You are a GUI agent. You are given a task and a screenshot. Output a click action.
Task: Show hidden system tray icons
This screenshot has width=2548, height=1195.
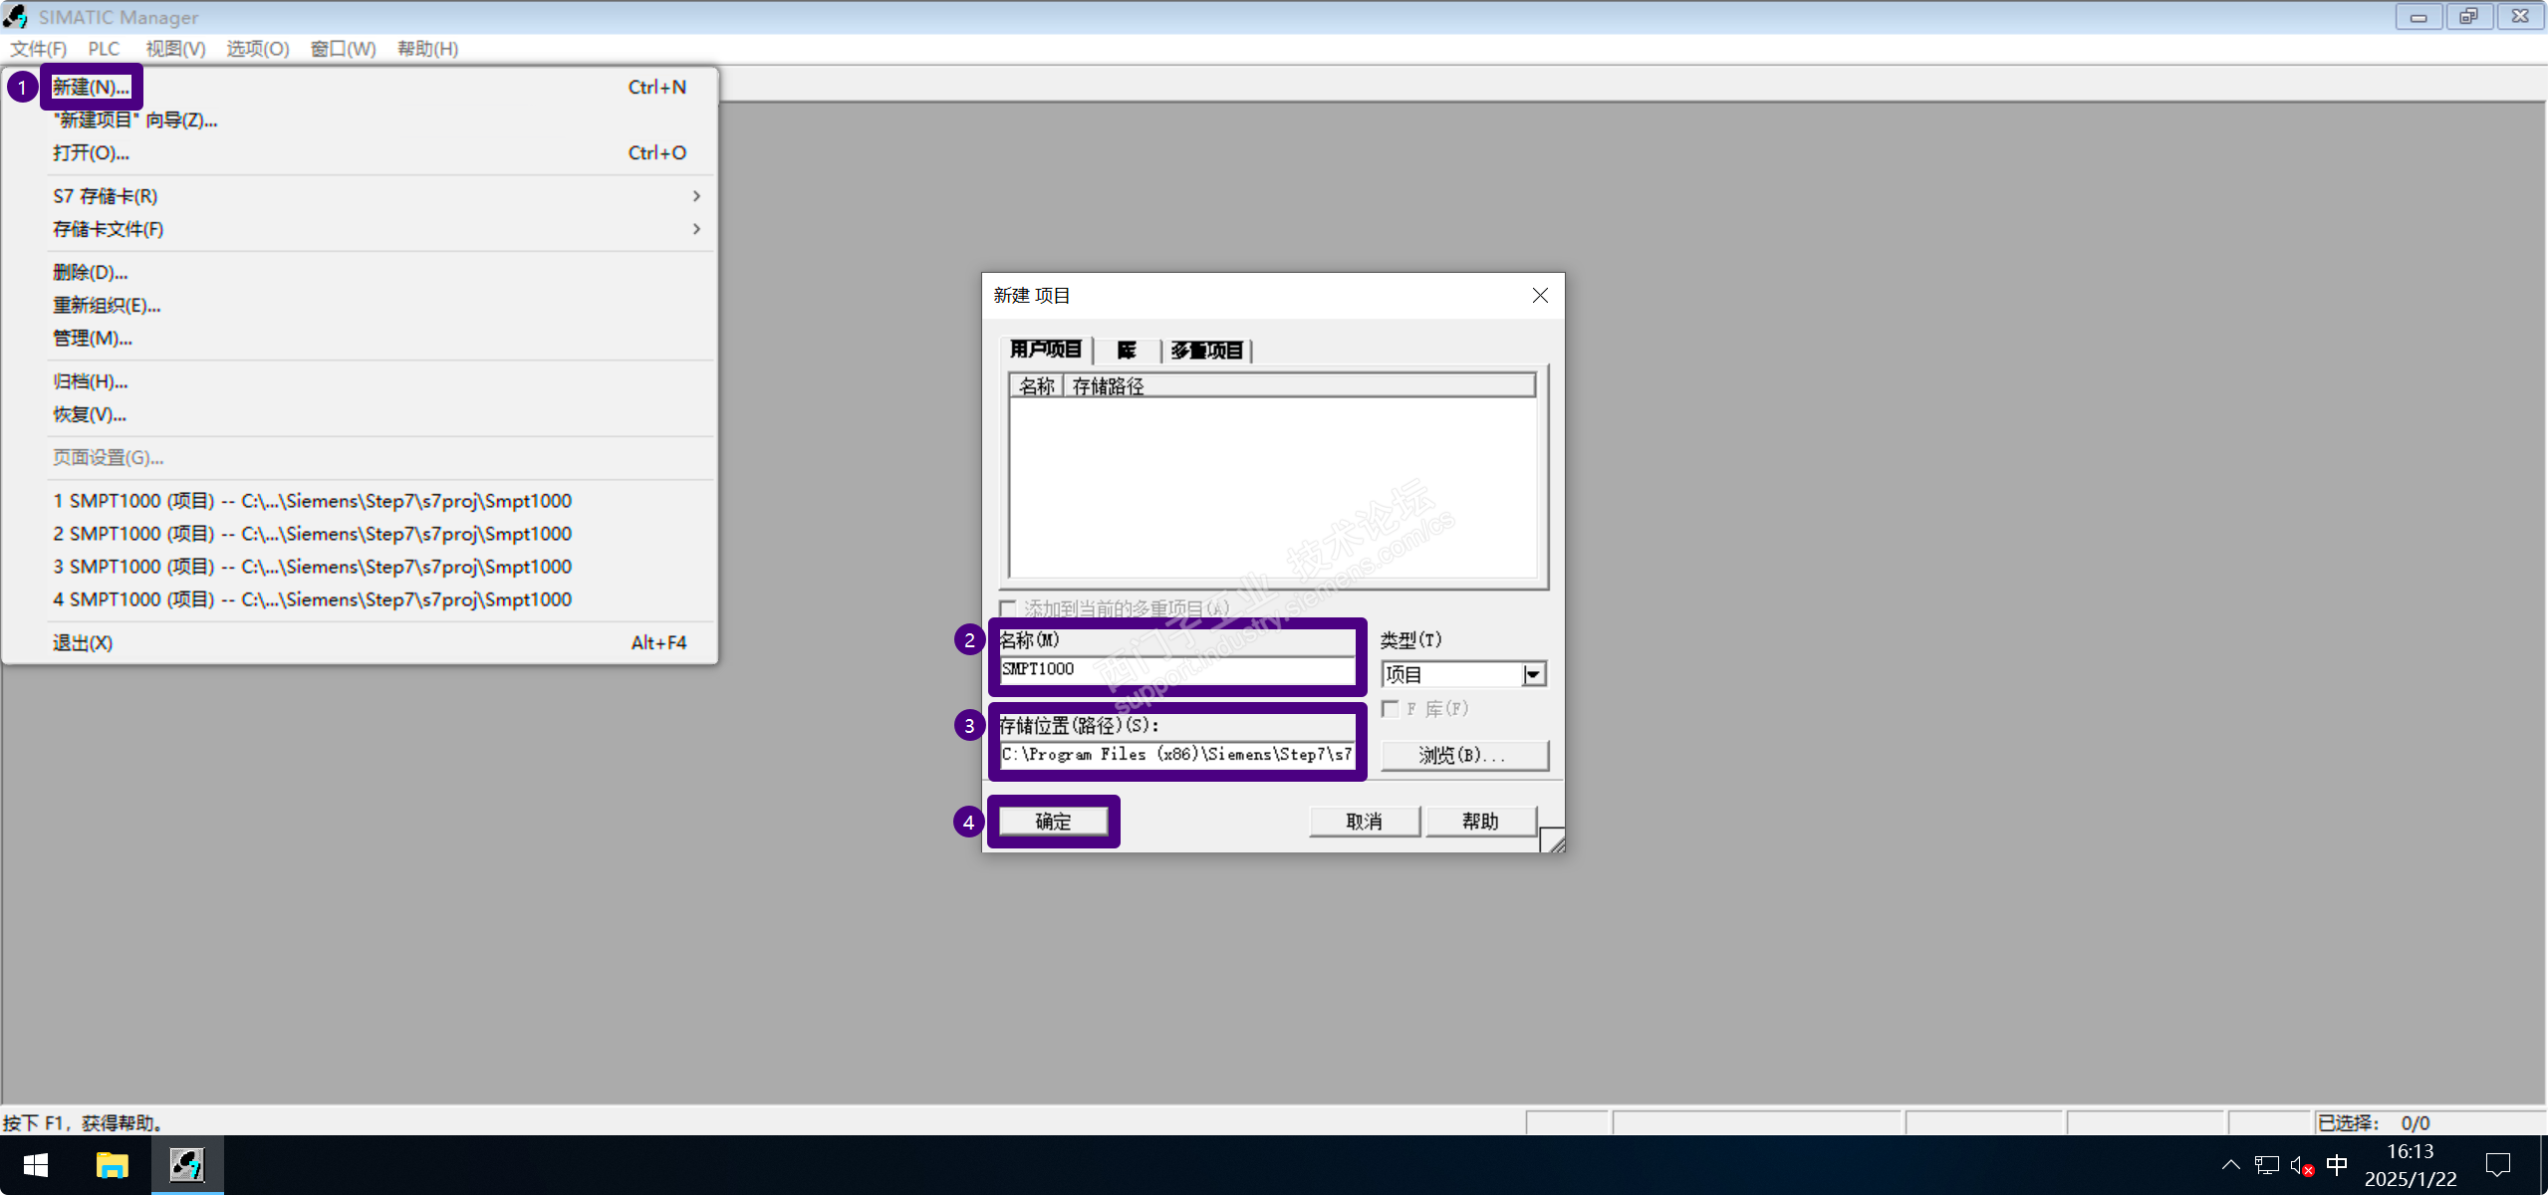(2231, 1164)
